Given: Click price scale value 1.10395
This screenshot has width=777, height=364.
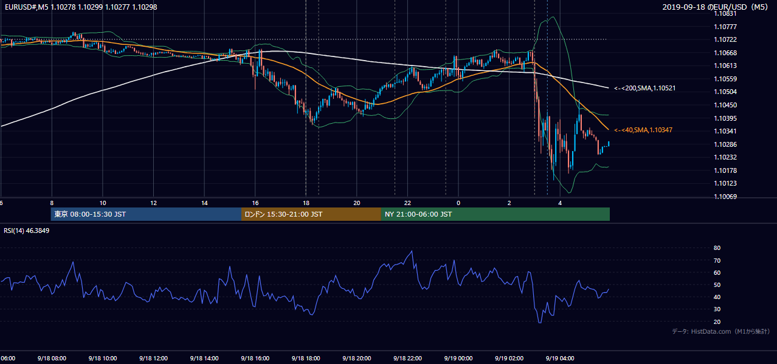Looking at the screenshot, I should click(727, 118).
